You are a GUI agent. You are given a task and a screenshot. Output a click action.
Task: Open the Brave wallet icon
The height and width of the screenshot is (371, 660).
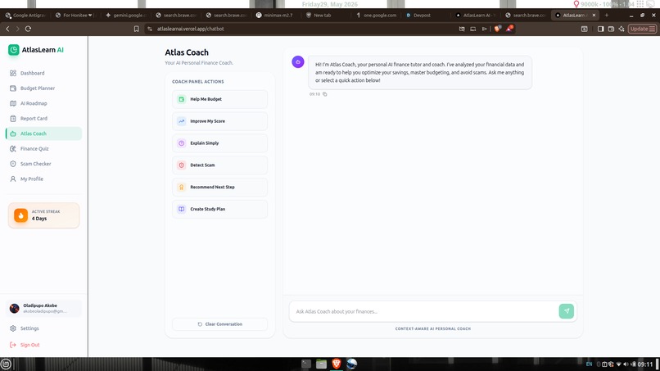coord(611,29)
